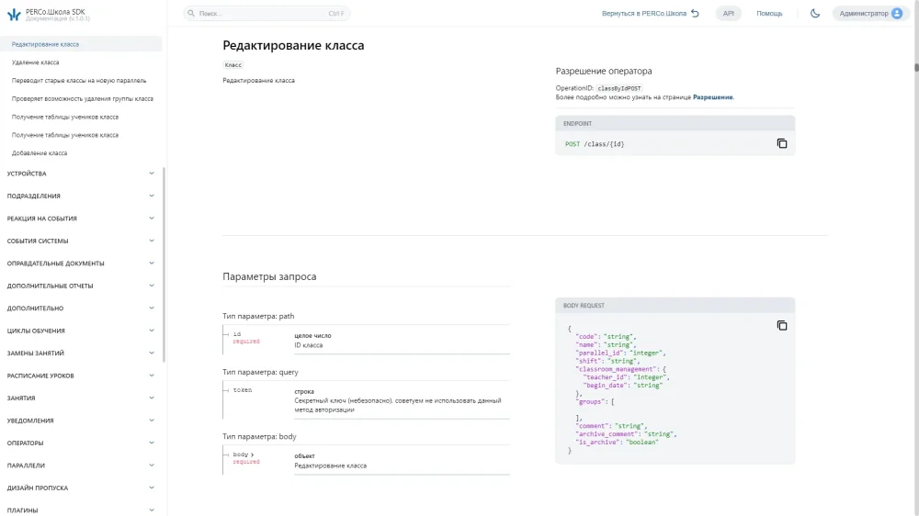Click the PERCo logo icon

coord(14,15)
